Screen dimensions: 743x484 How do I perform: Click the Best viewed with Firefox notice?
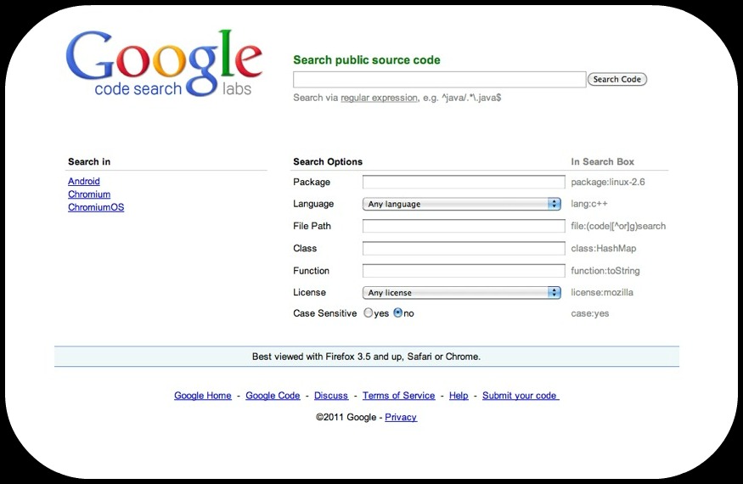click(x=366, y=357)
